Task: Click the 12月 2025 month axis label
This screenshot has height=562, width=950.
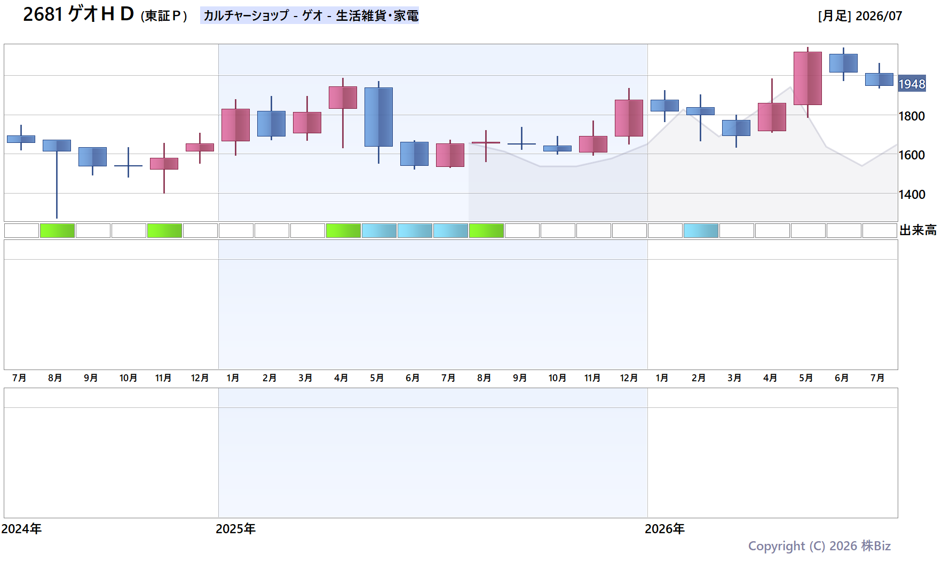Action: 629,378
